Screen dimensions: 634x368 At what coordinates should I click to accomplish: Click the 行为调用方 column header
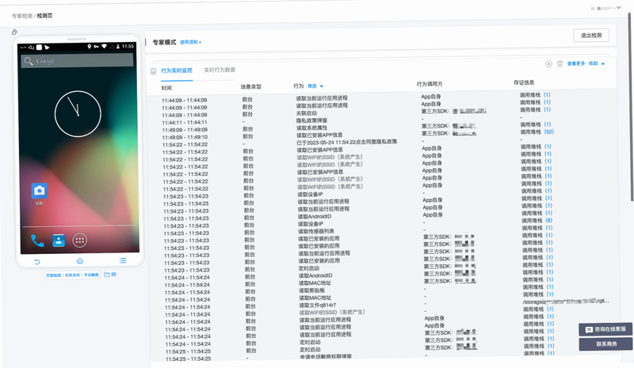pyautogui.click(x=430, y=84)
